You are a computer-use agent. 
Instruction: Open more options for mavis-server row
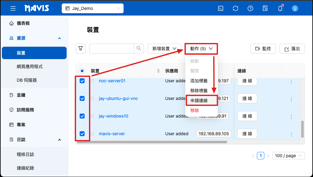click(x=291, y=134)
